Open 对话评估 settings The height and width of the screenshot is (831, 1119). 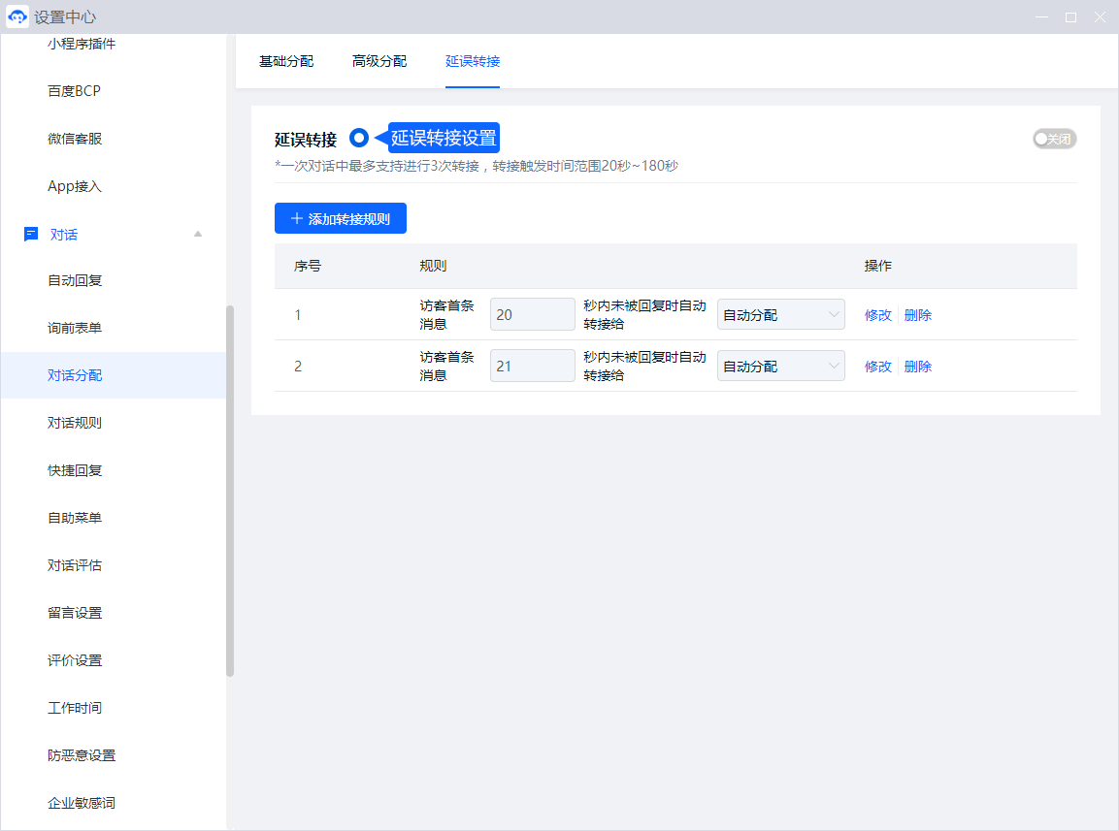pos(75,565)
